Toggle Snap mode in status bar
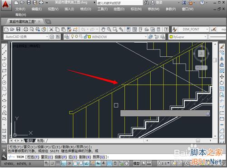 52,163
